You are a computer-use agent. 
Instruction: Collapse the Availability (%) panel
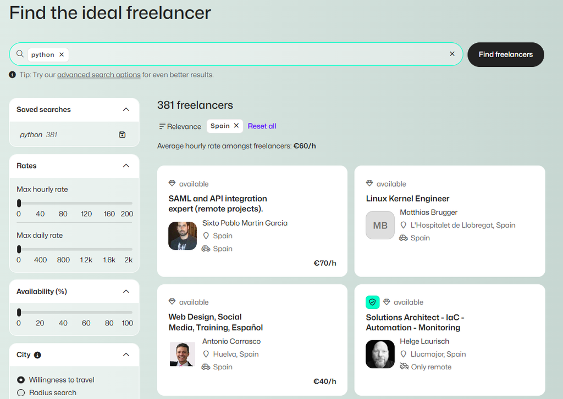(126, 291)
